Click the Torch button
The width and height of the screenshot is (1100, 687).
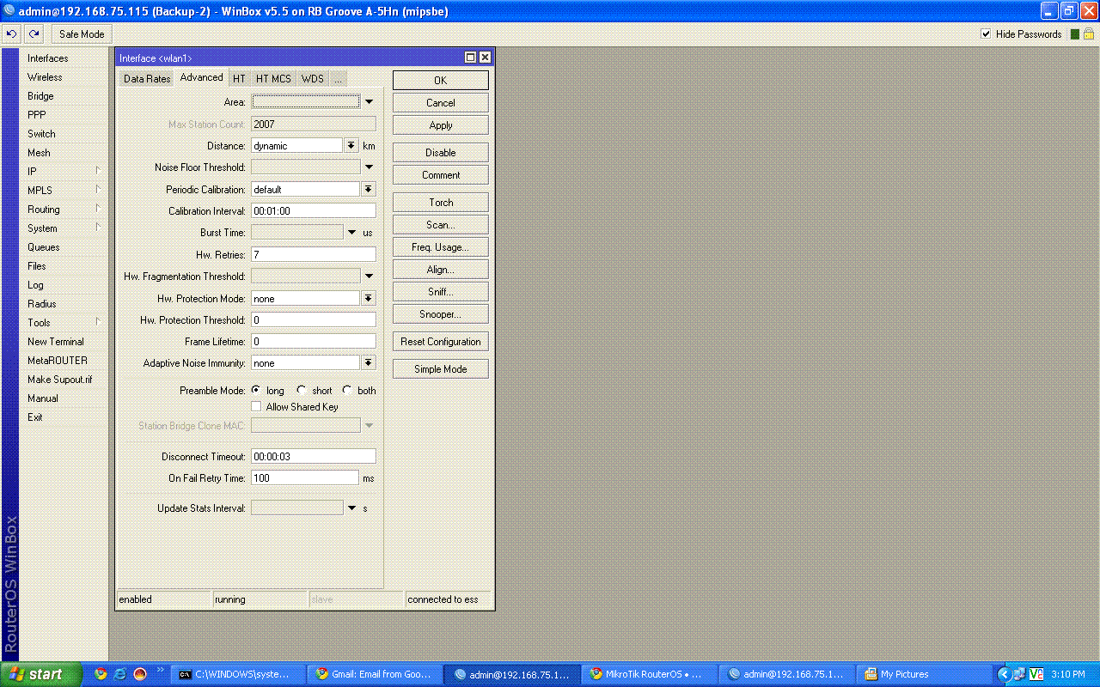coord(441,202)
